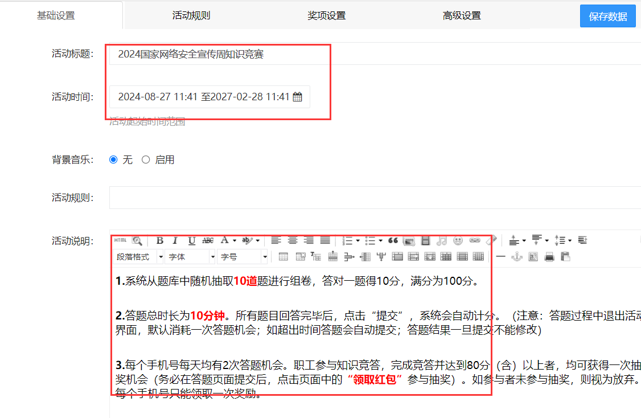Switch to the 高级设置 tab
Screen dimensions: 641x418
[x=462, y=15]
